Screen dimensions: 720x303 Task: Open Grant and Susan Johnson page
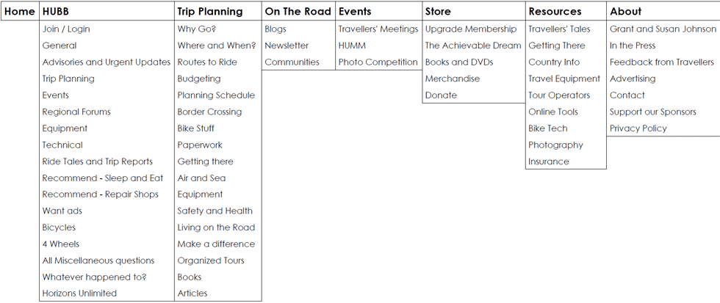663,29
